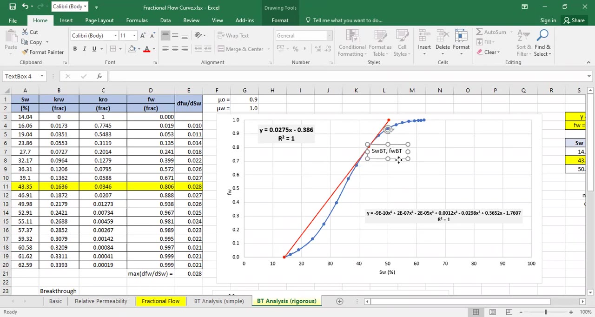The image size is (595, 317).
Task: Apply the Percent number style
Action: coord(296,48)
